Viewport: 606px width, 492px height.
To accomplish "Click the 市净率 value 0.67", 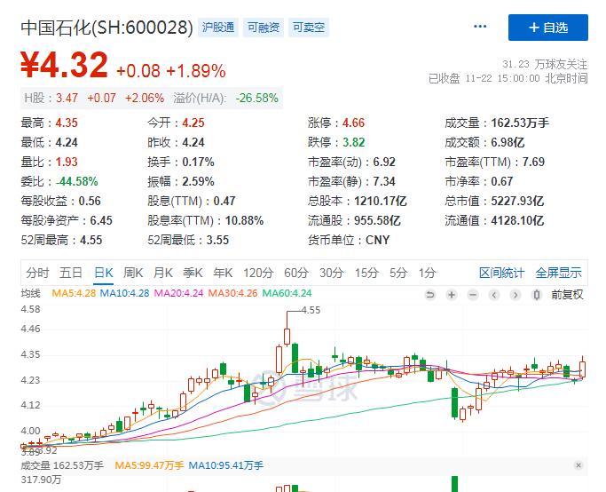I will coord(502,181).
